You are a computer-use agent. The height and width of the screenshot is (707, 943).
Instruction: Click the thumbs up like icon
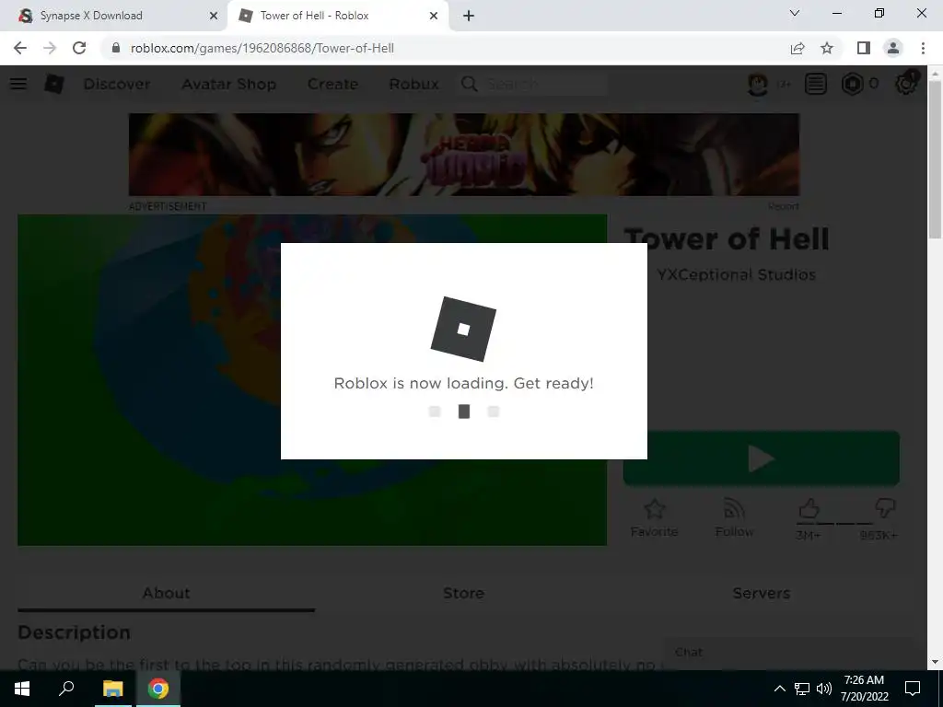(809, 508)
